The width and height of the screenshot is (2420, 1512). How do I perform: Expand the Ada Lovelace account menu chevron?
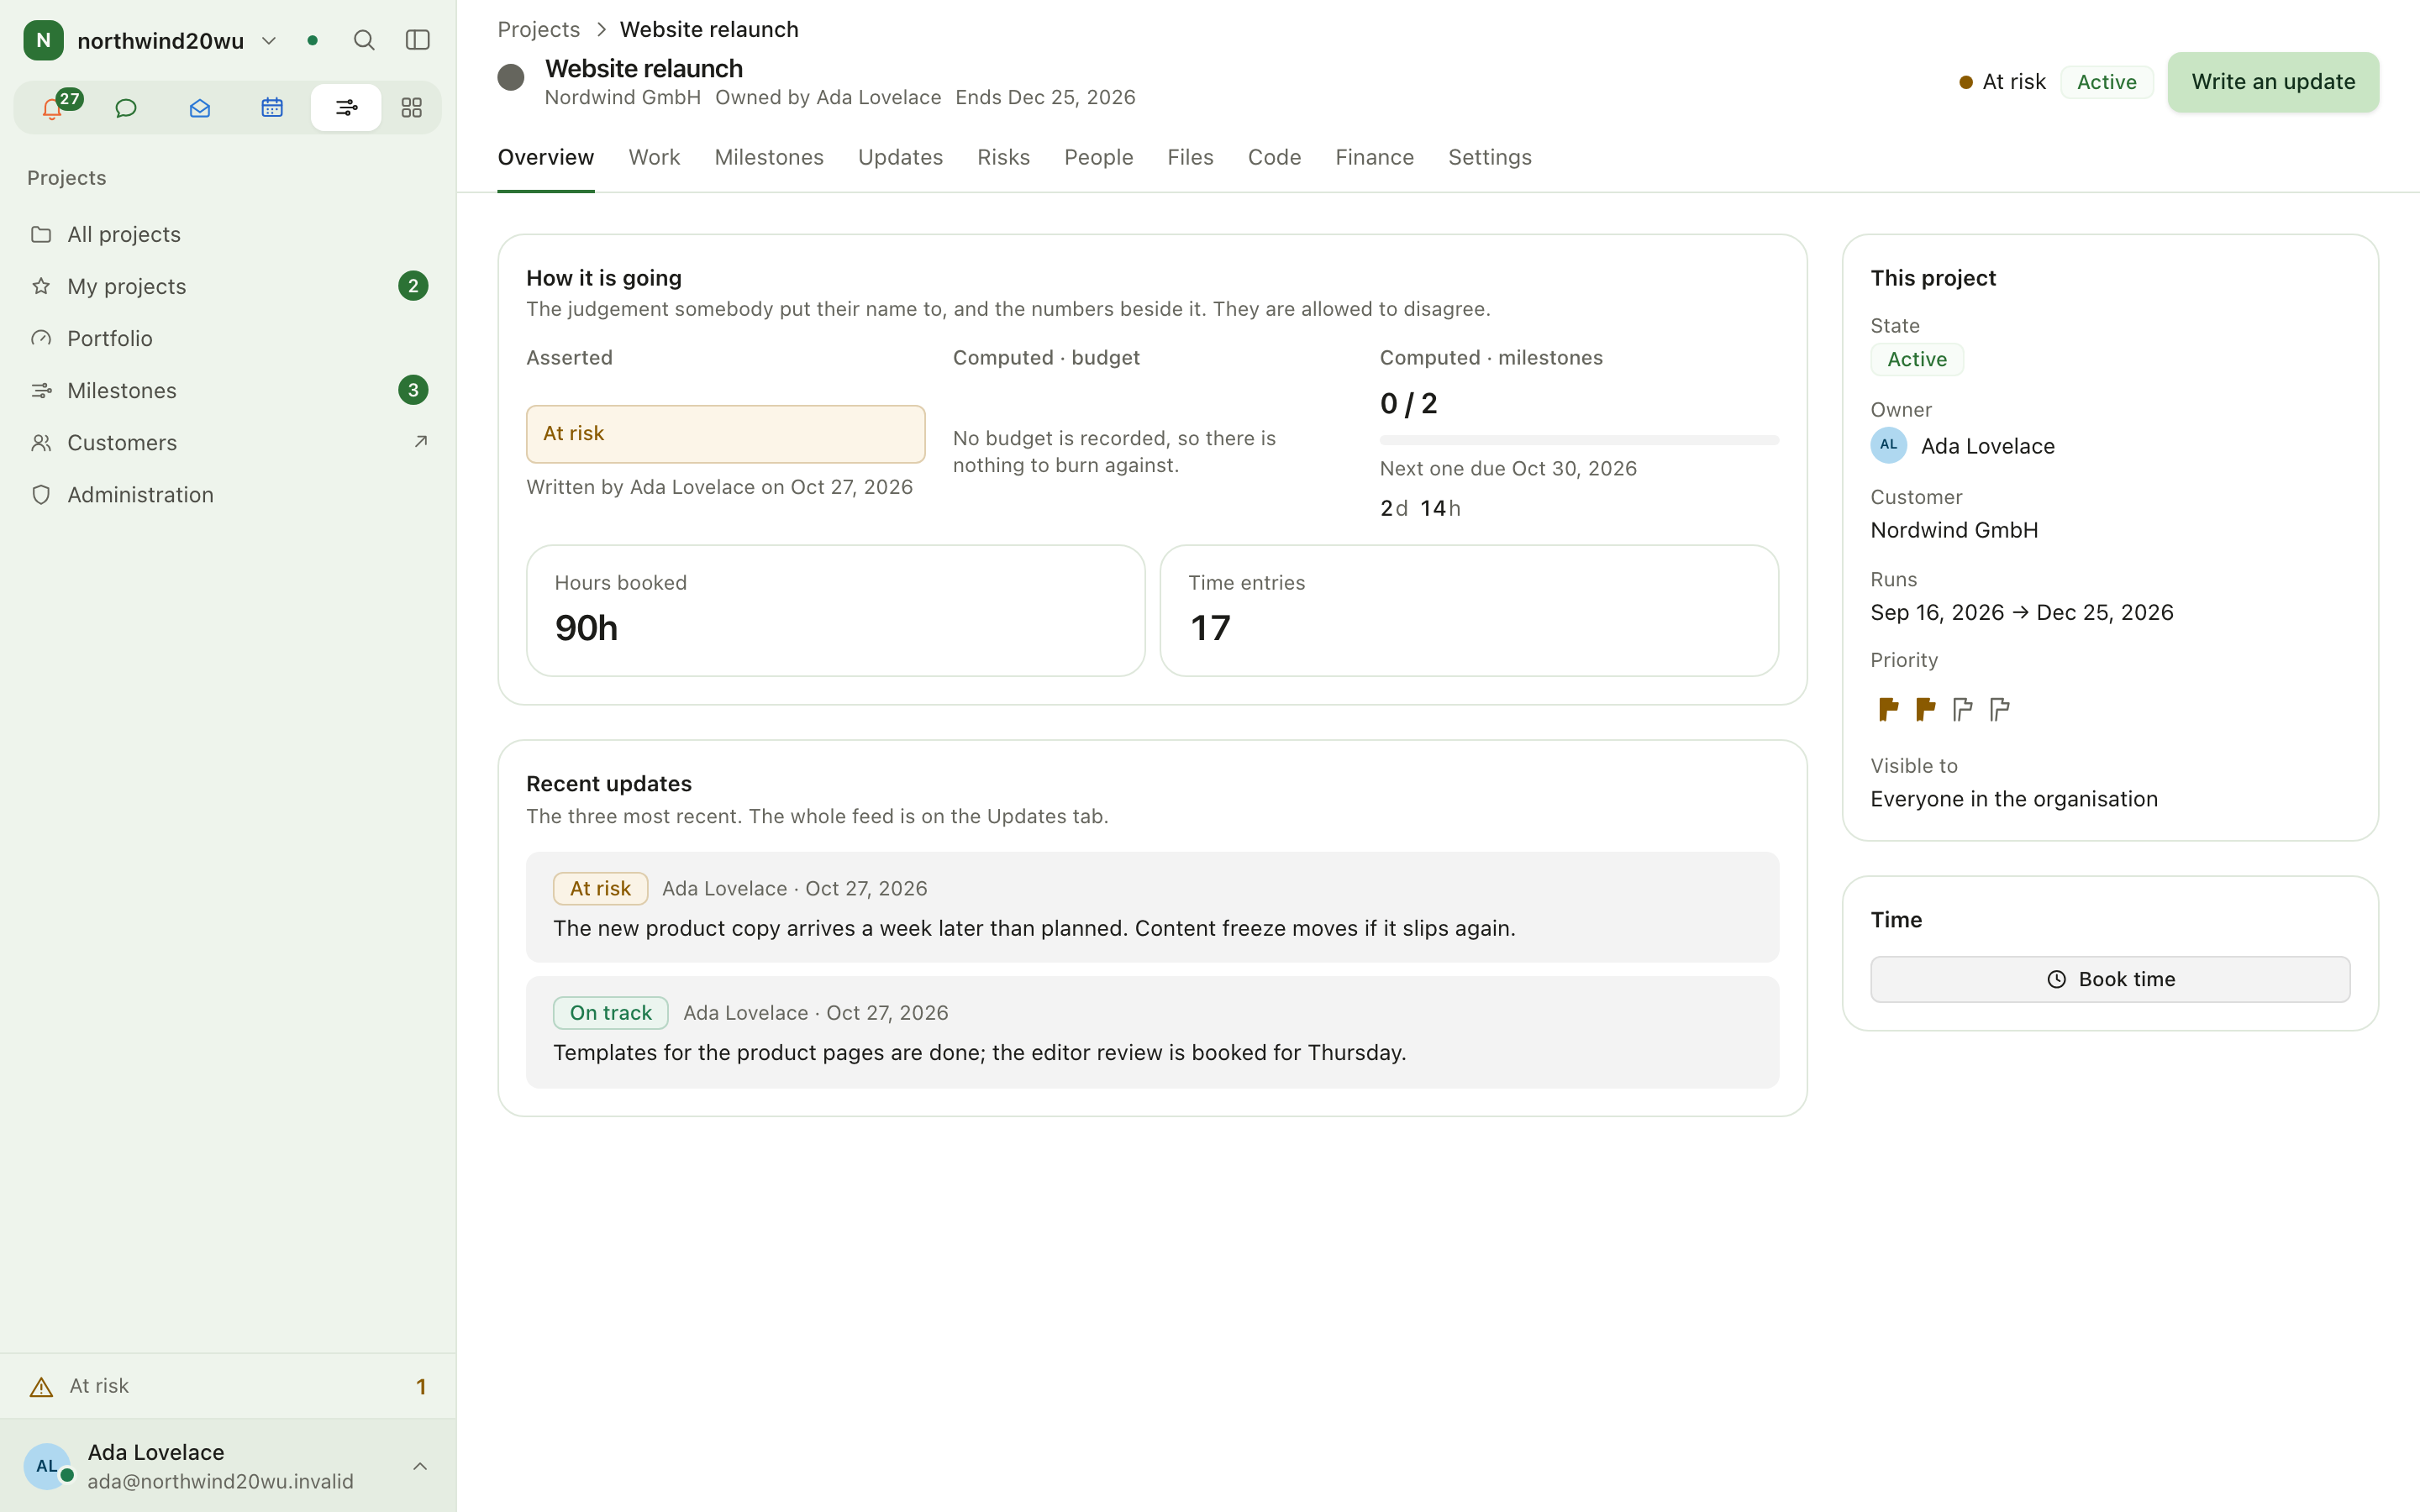click(420, 1466)
